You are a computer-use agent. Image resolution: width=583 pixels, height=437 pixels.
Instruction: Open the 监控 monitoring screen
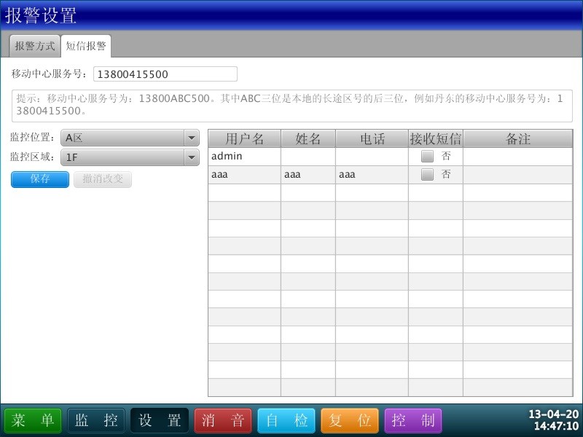[x=96, y=420]
